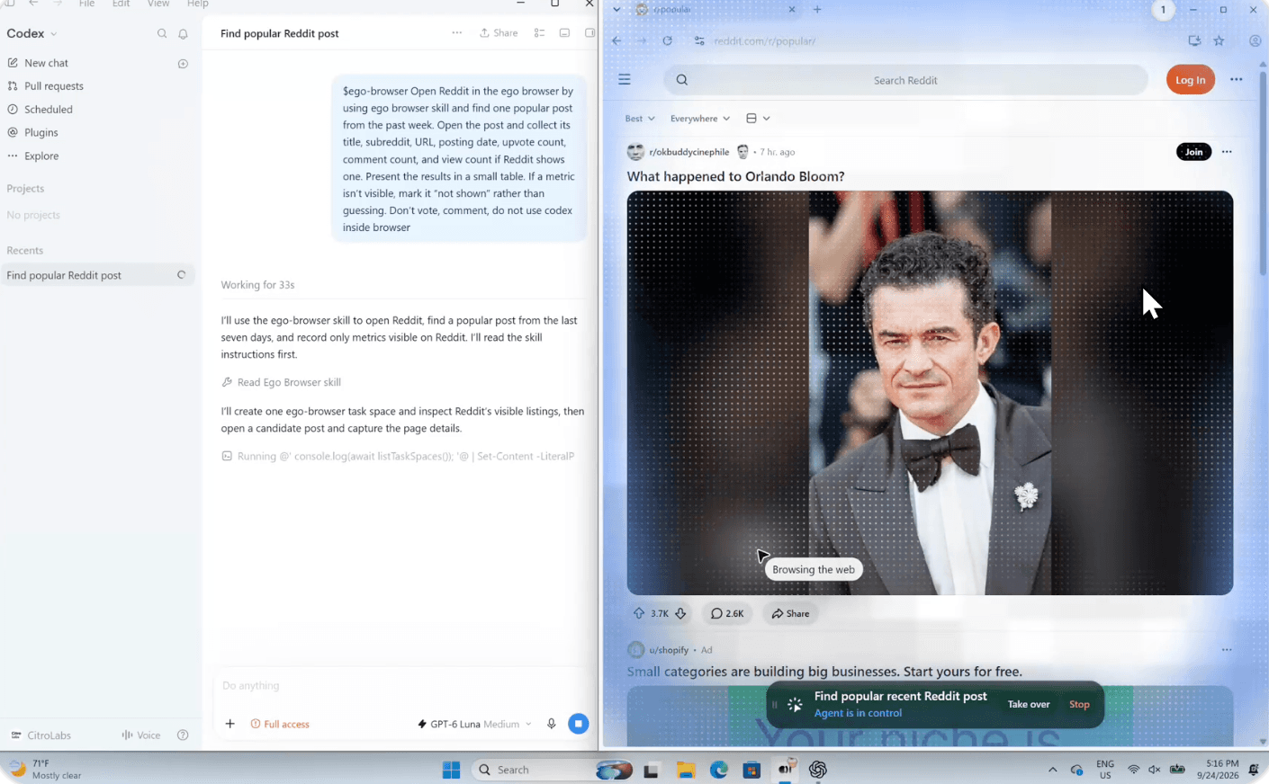Share the Codex conversation

(x=499, y=33)
